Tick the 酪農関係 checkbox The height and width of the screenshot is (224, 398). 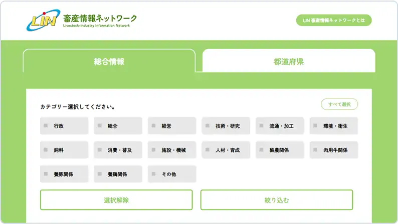(x=261, y=150)
